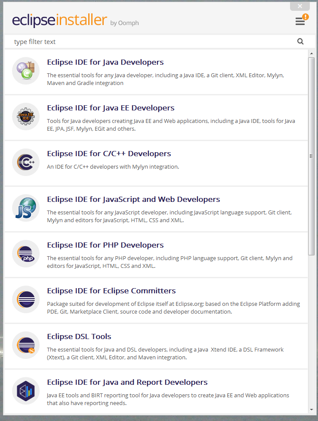
Task: Click description 'Java EE tools and BIRT reporting tool'
Action: pyautogui.click(x=168, y=399)
